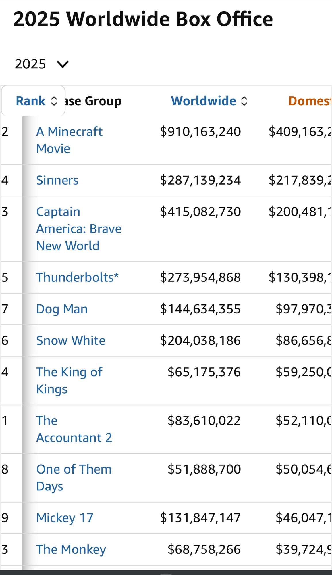This screenshot has width=332, height=575.
Task: Open the 2025 year dropdown
Action: 41,64
